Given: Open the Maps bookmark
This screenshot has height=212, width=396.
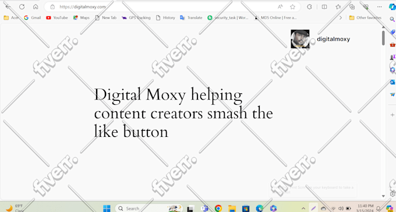Looking at the screenshot, I should coord(82,17).
